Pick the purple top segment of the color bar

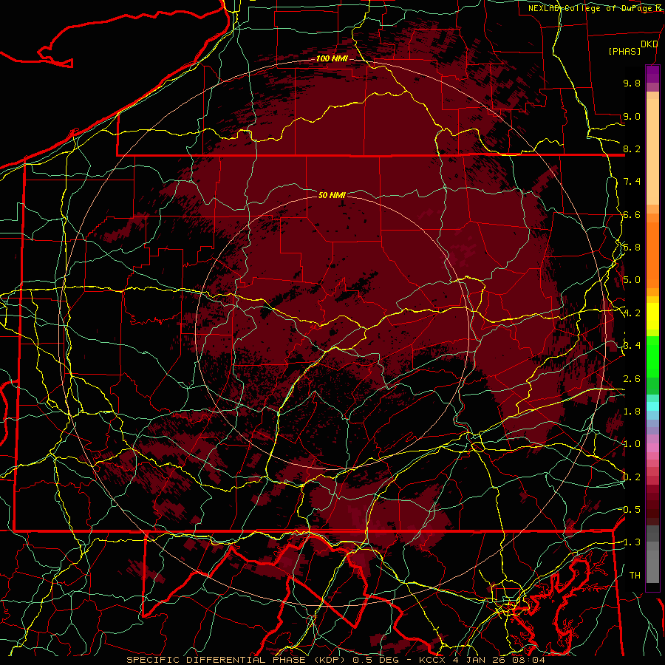click(x=652, y=73)
